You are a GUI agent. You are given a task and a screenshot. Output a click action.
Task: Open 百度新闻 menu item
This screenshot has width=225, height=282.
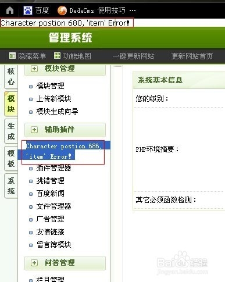(50, 194)
